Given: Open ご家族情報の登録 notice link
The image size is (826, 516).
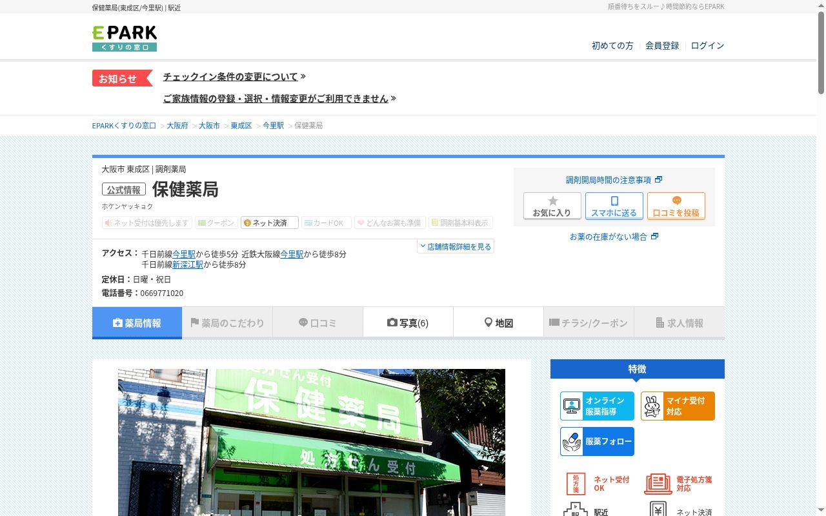Looking at the screenshot, I should click(x=276, y=99).
